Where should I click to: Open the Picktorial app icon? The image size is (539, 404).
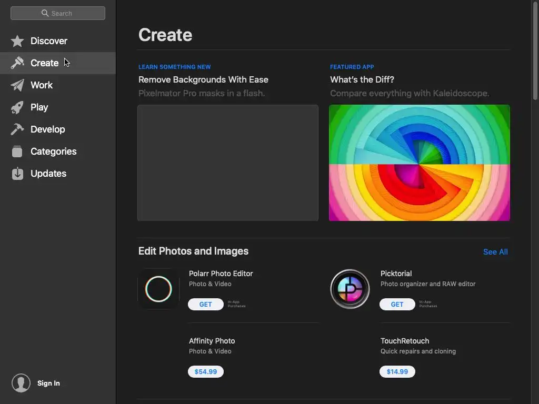pos(350,289)
